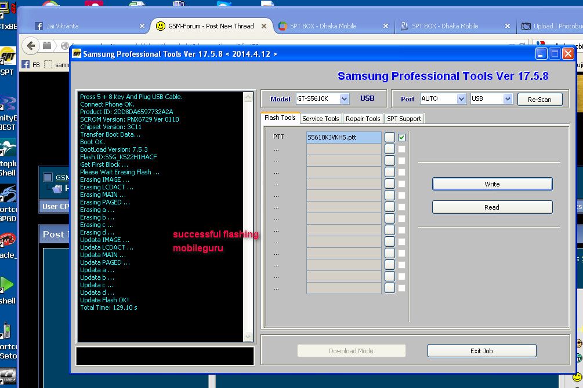Image resolution: width=583 pixels, height=388 pixels.
Task: Click the document favicon on the second SPT BOX tab
Action: pyautogui.click(x=404, y=26)
